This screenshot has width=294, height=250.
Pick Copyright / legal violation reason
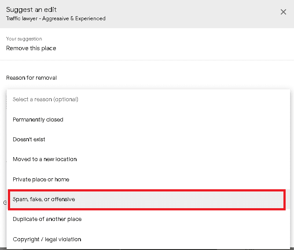click(47, 239)
